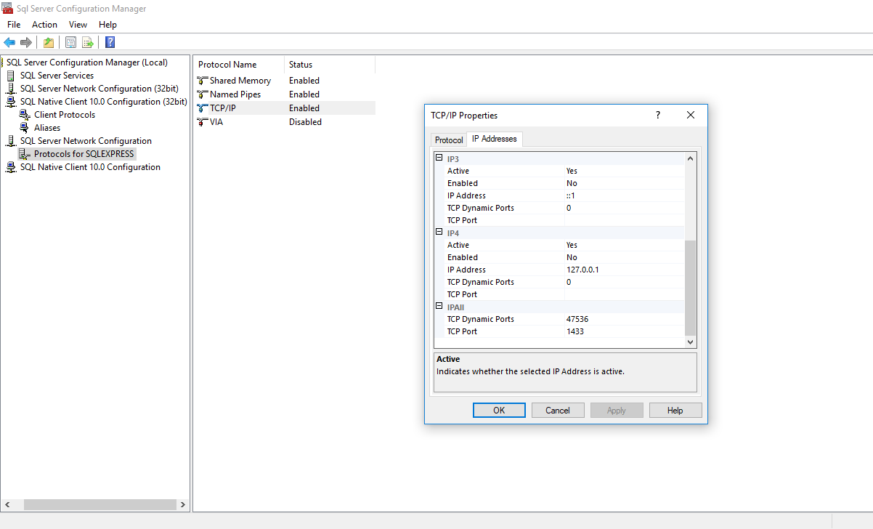Collapse the IP3 section

point(439,158)
